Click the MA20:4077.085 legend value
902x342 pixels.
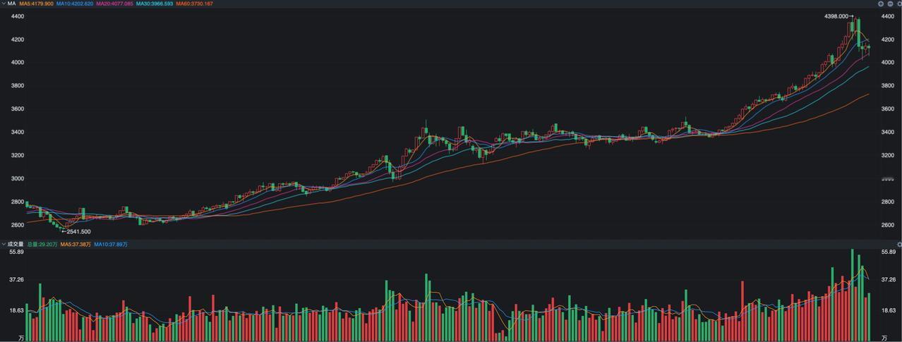tap(114, 4)
